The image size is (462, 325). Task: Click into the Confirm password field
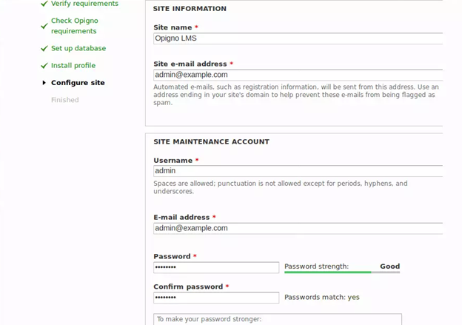pos(216,298)
